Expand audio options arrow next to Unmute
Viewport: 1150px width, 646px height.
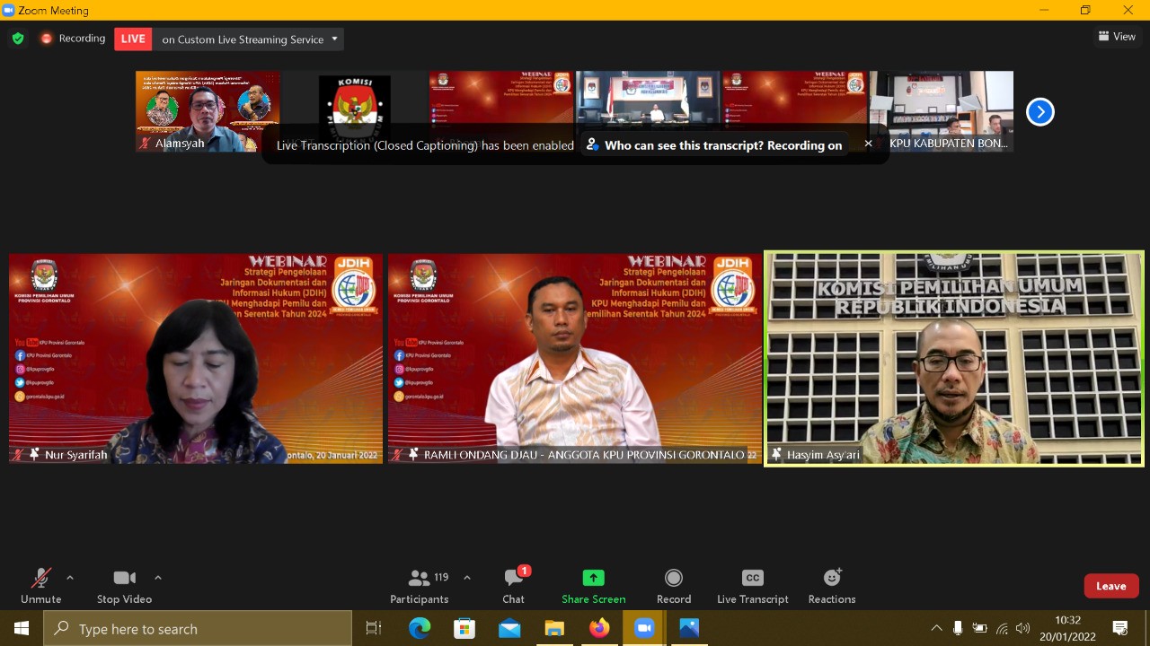pos(70,578)
